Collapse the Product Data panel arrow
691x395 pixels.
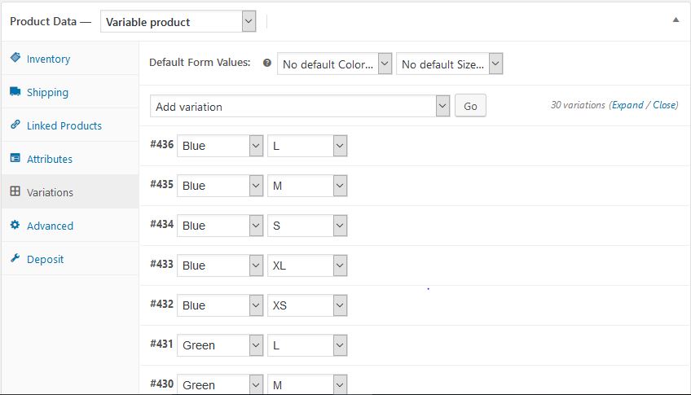coord(675,20)
